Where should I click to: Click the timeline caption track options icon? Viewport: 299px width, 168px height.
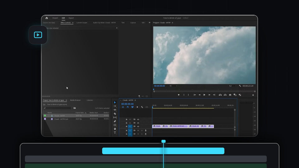[x=147, y=107]
